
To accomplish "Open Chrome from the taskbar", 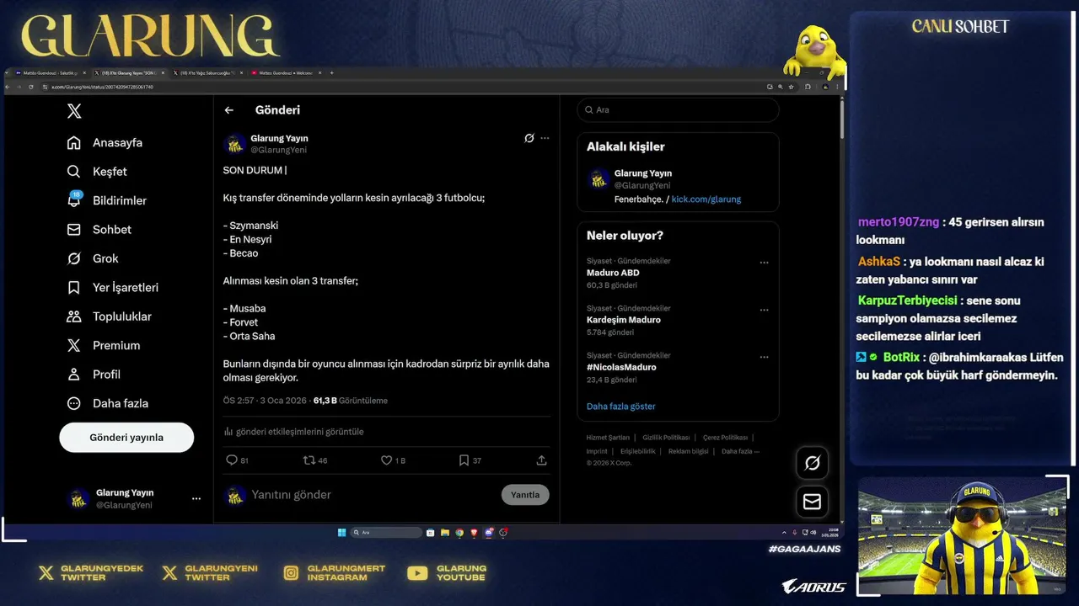I will (459, 532).
